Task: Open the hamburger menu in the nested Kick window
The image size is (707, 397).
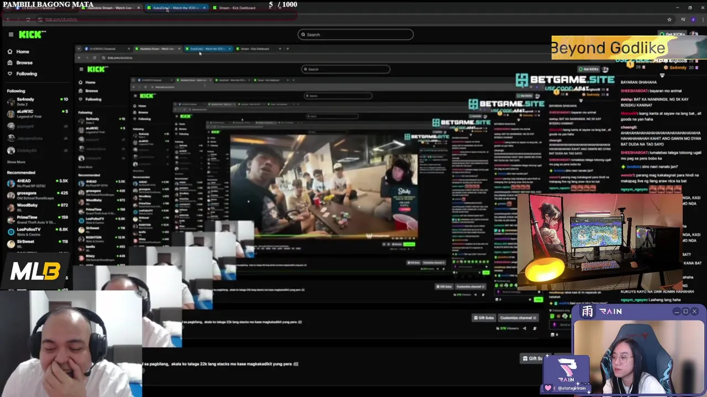Action: (x=81, y=69)
